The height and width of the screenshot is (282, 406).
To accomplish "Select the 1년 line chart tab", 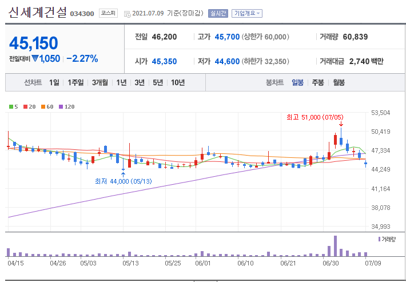I will [121, 82].
